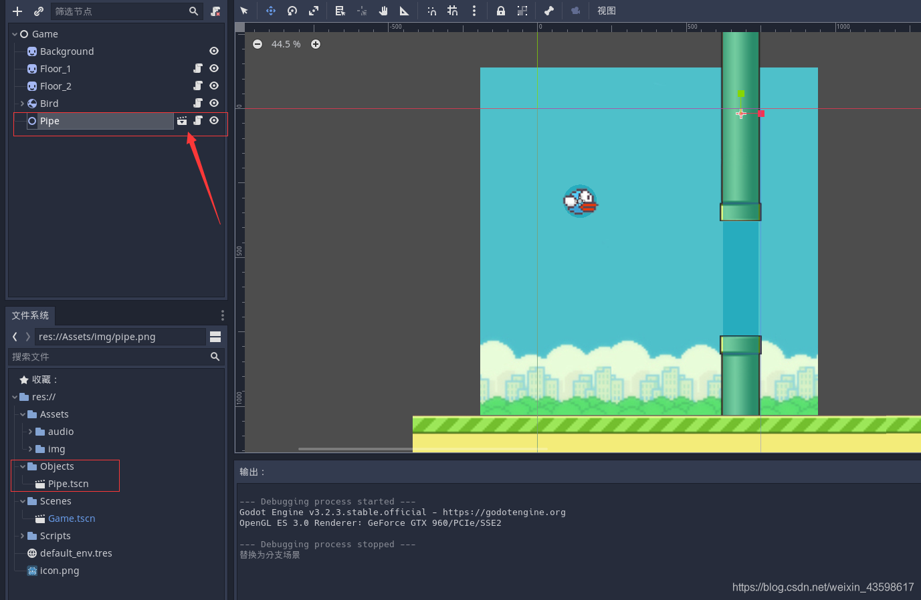The width and height of the screenshot is (921, 600).
Task: Select the Ruler Mode tool
Action: point(404,11)
